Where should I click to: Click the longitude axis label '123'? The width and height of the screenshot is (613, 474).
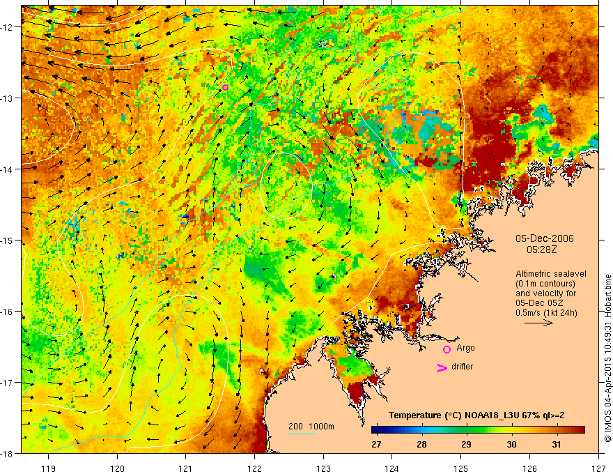point(323,468)
